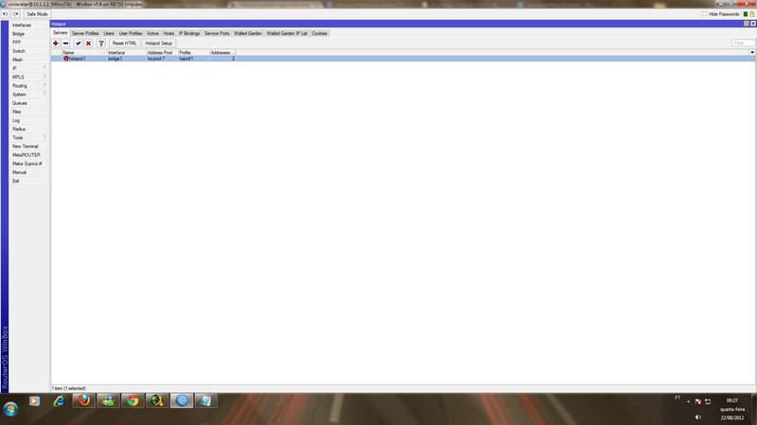Viewport: 757px width, 425px height.
Task: Open the Windows Start orb
Action: [10, 409]
